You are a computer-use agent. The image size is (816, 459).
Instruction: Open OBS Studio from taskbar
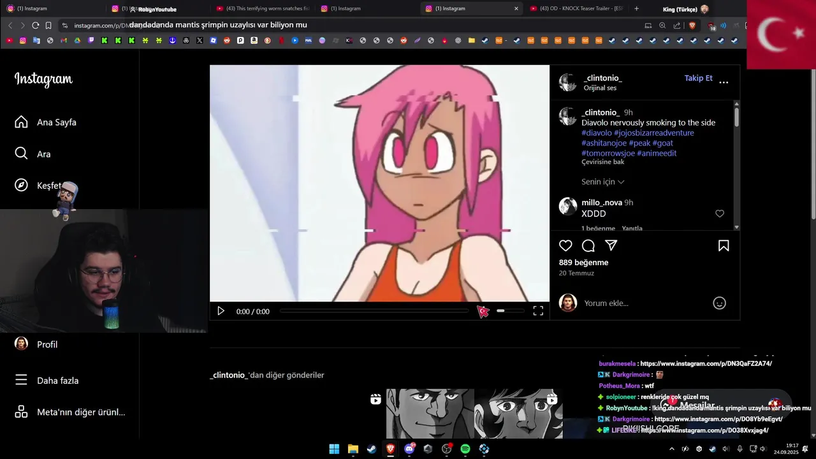(446, 449)
